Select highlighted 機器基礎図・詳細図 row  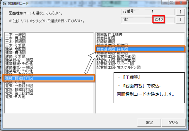[140, 49]
